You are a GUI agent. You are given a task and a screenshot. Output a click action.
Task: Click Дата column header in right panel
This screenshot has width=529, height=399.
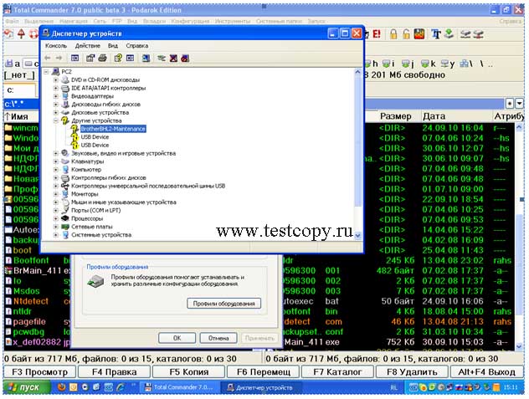coord(434,116)
